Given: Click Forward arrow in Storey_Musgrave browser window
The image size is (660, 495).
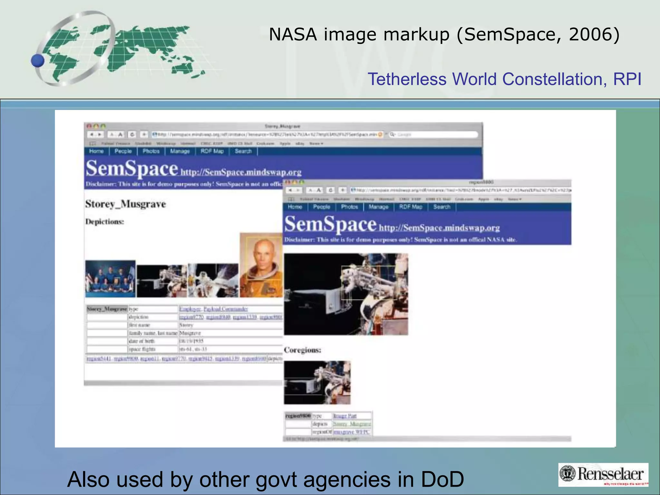Looking at the screenshot, I should 100,134.
